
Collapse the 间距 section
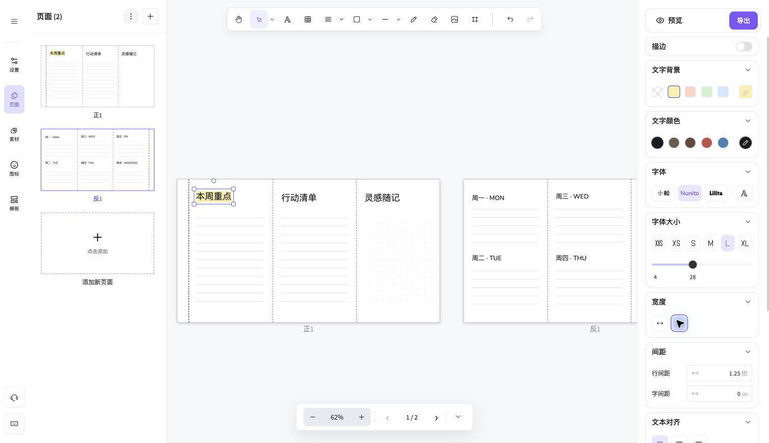(748, 352)
